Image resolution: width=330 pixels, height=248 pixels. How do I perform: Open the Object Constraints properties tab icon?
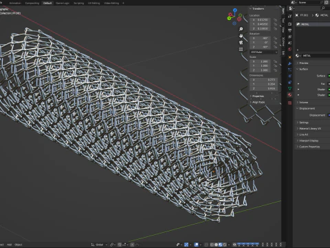pos(290,82)
